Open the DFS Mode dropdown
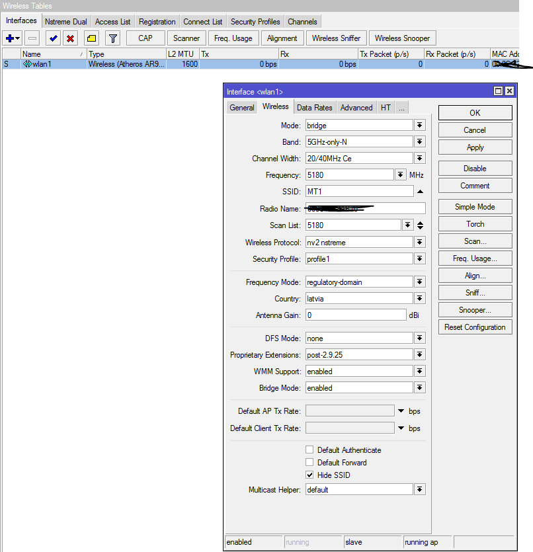Viewport: 533px width, 552px height. pyautogui.click(x=420, y=338)
